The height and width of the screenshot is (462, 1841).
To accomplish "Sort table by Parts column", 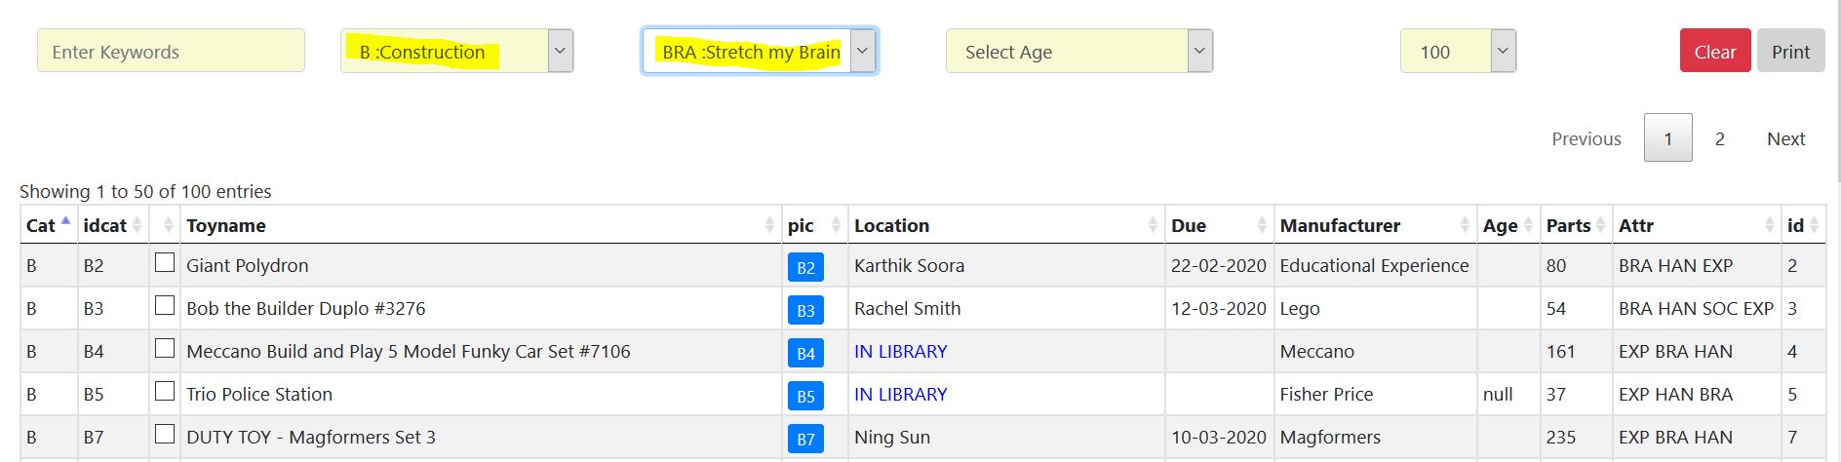I will [1574, 225].
